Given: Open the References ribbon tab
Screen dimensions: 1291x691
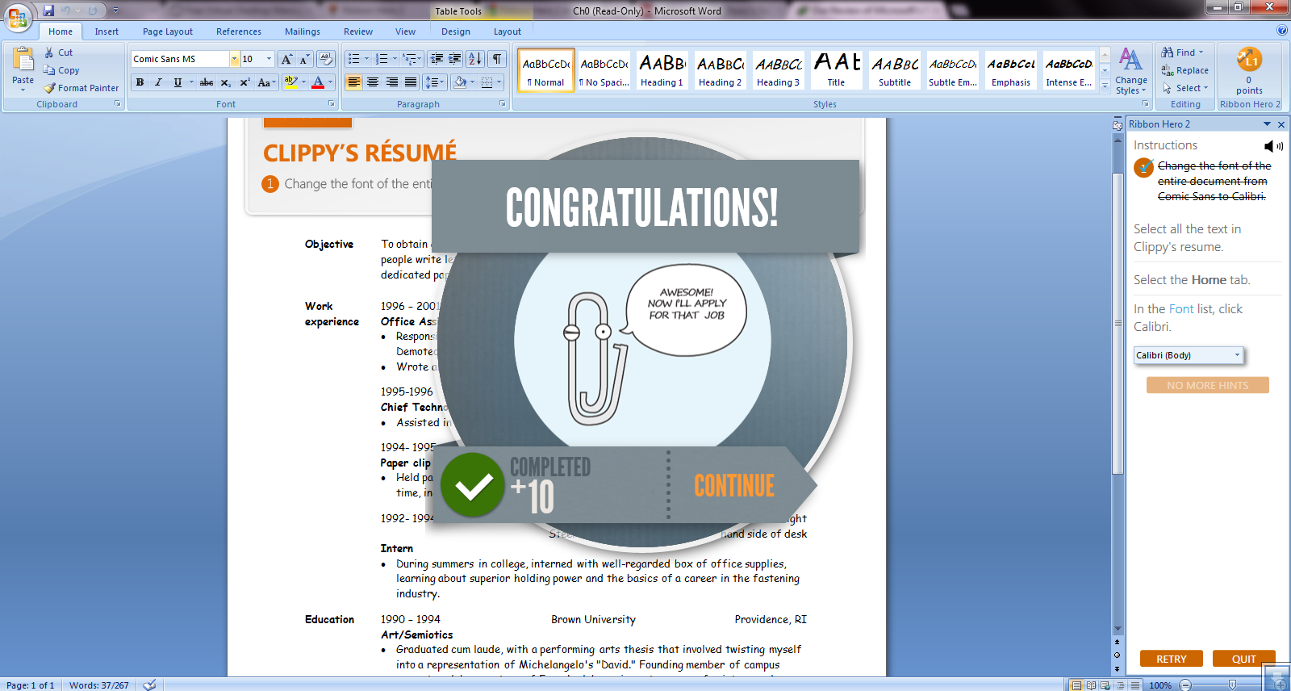Looking at the screenshot, I should pyautogui.click(x=239, y=31).
